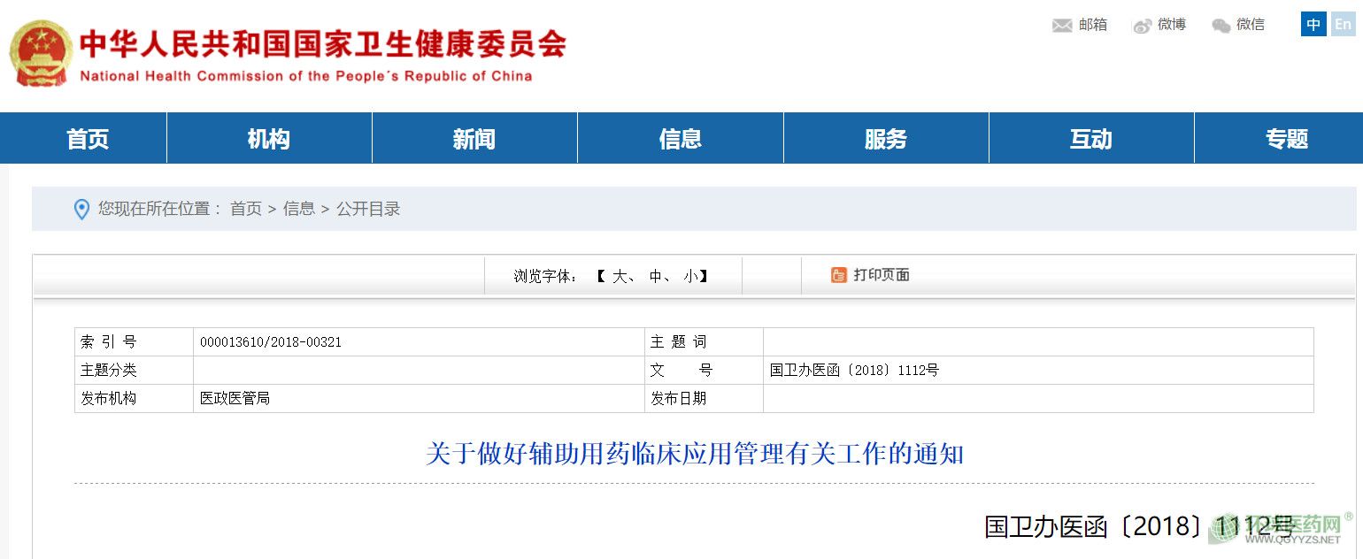Set browsing font size to 大
Viewport: 1363px width, 559px height.
coord(620,276)
